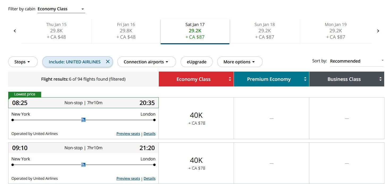The width and height of the screenshot is (389, 184).
Task: Click London destination on the 09:10 flight
Action: (x=148, y=159)
